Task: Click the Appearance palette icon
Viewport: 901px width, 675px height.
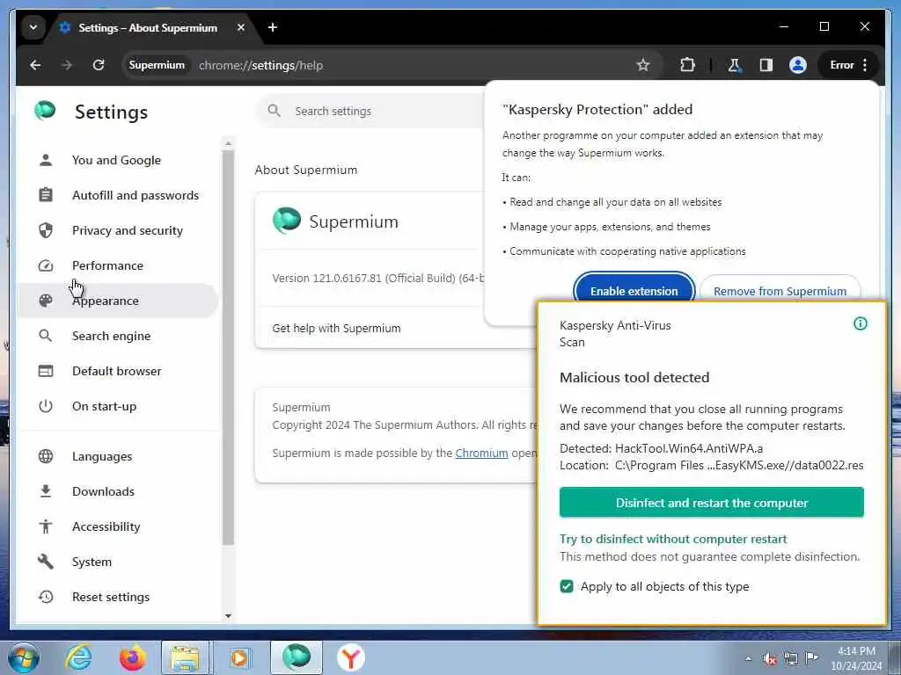Action: (x=46, y=301)
